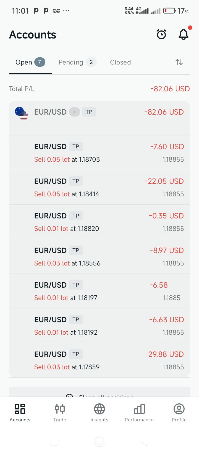The width and height of the screenshot is (199, 454).
Task: Tap the EUR/USD flags icon
Action: tap(22, 113)
